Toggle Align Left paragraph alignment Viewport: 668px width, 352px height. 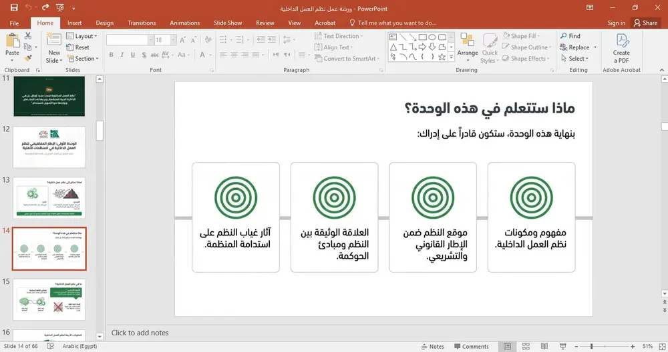pyautogui.click(x=223, y=55)
